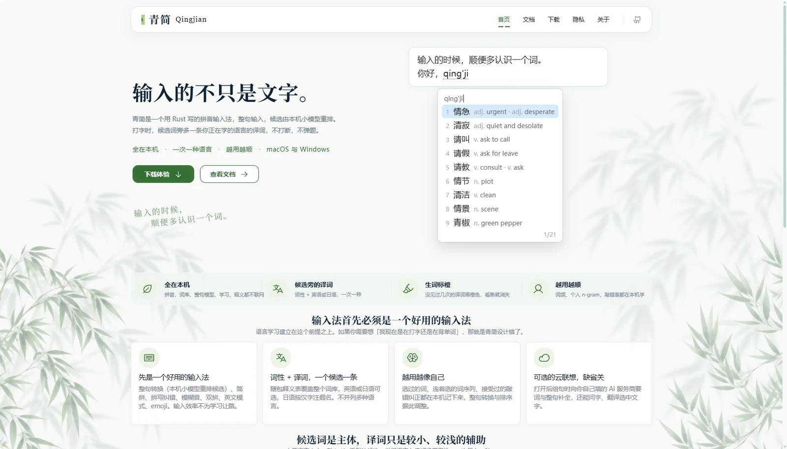
Task: Click the brain icon on 越用越像自己 card
Action: pyautogui.click(x=412, y=358)
